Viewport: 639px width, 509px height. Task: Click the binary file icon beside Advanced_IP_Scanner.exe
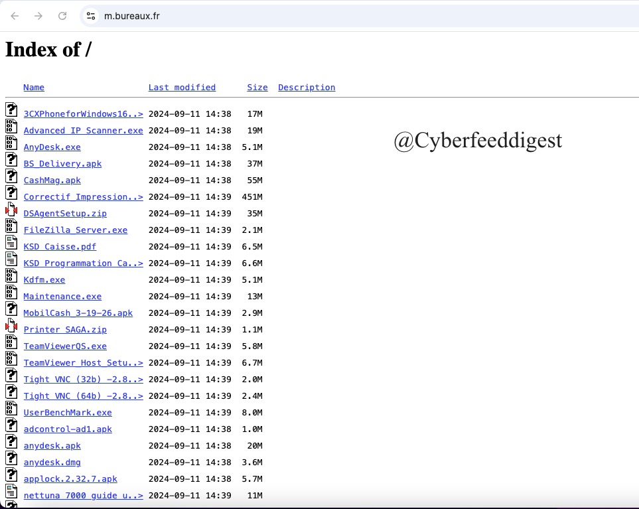[x=11, y=126]
